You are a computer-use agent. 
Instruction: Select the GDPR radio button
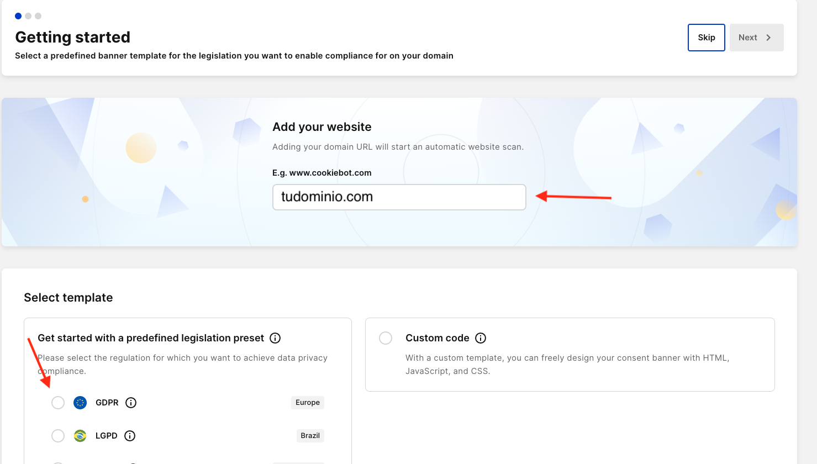point(57,402)
